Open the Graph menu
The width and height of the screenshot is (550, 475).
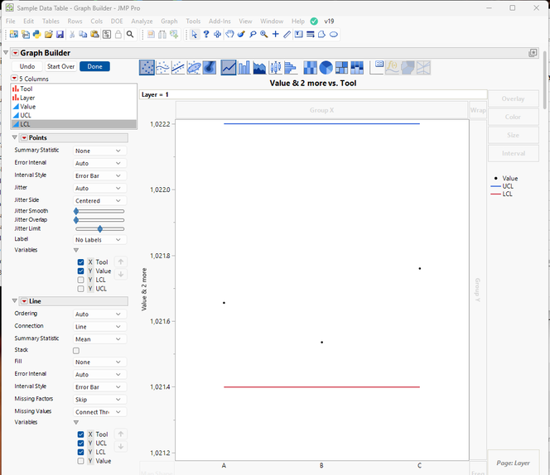tap(169, 21)
